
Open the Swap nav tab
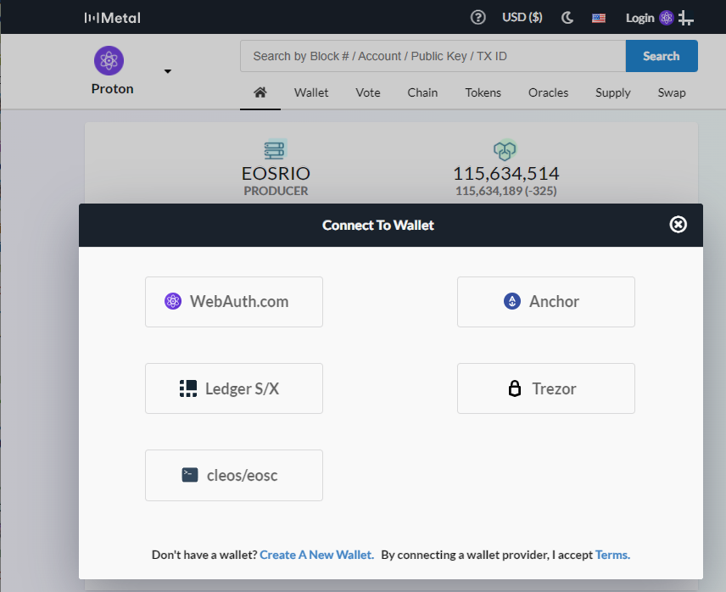click(x=672, y=92)
